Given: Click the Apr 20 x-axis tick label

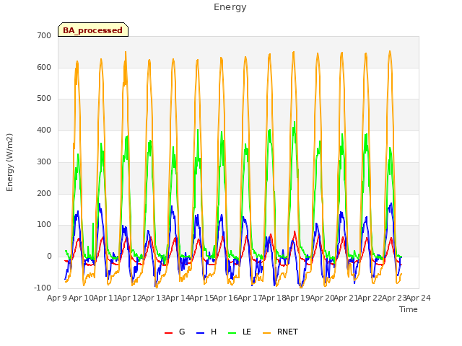Looking at the screenshot, I should coord(322,298).
